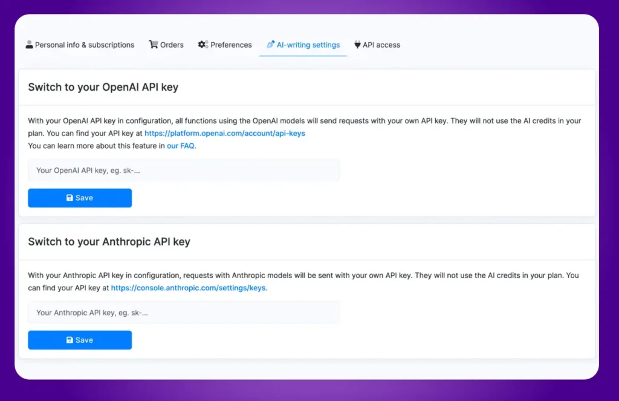Screen dimensions: 619x401
Task: Click the pen icon on AI-writing settings tab
Action: click(x=270, y=44)
